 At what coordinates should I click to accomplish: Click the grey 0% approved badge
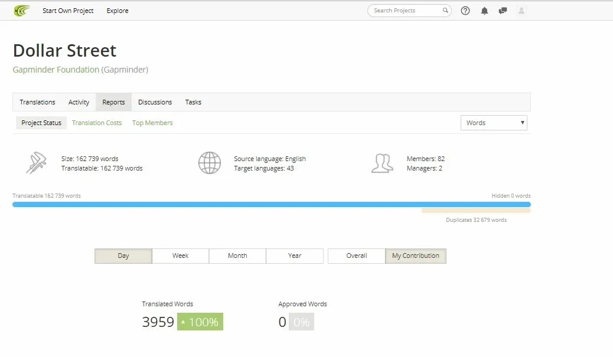click(x=301, y=322)
